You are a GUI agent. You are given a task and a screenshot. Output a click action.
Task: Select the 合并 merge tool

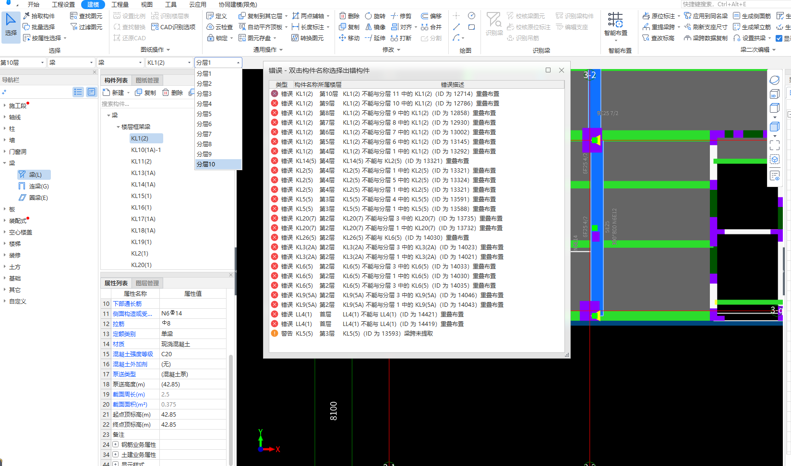(x=431, y=27)
